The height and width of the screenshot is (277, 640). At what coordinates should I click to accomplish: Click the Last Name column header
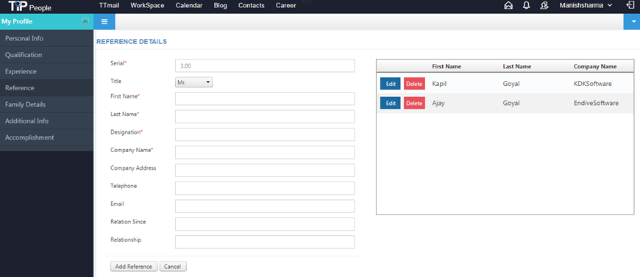(x=517, y=67)
